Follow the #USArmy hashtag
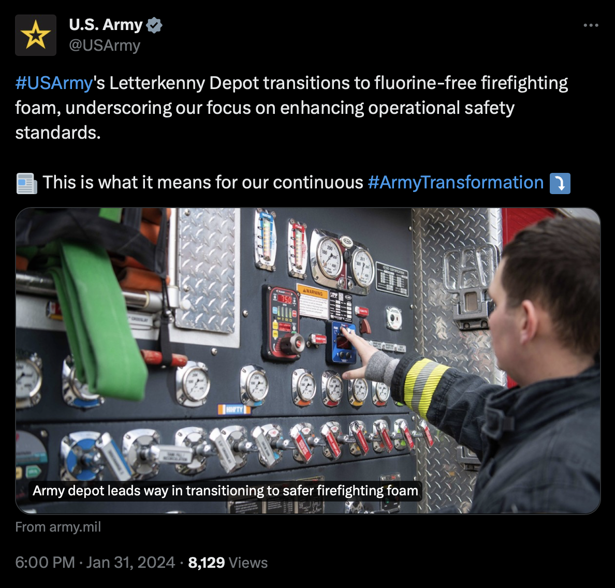This screenshot has height=588, width=615. click(x=54, y=83)
